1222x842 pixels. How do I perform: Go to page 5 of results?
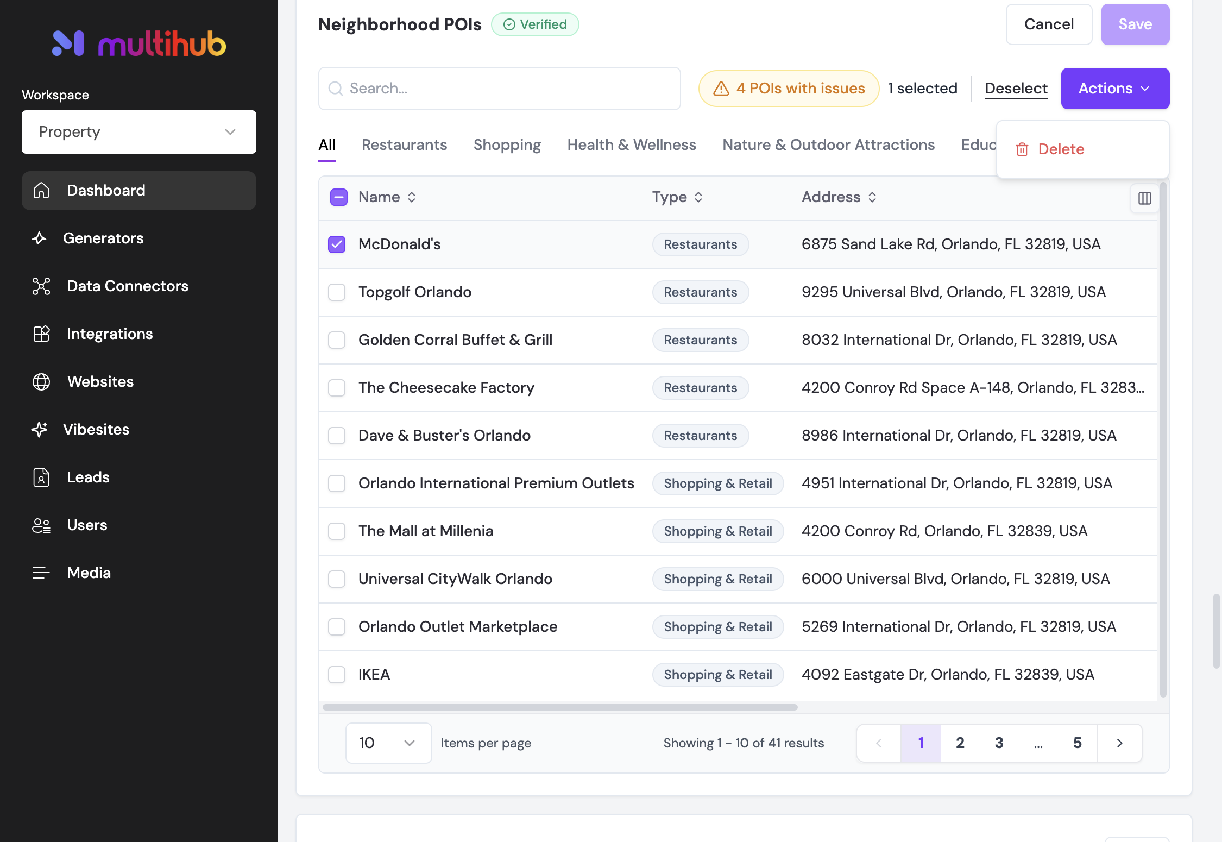(1078, 743)
